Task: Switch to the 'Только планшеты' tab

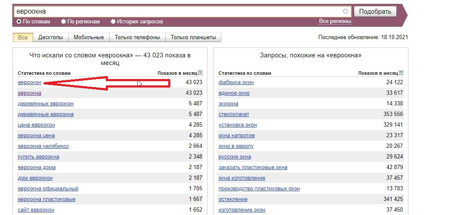Action: pos(193,37)
